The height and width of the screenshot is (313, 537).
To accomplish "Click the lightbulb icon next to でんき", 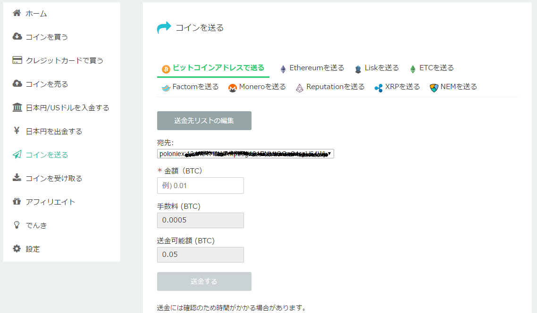I will (17, 225).
